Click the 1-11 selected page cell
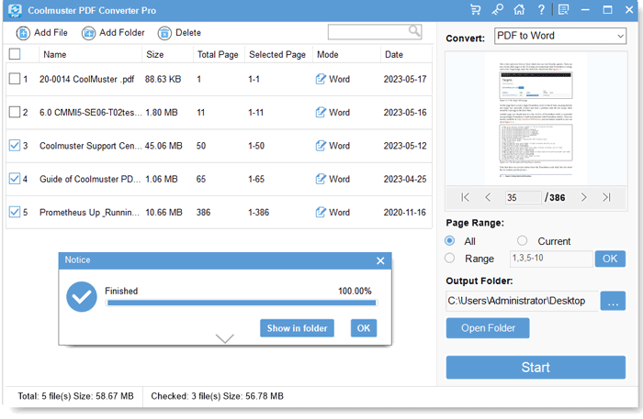The width and height of the screenshot is (643, 419). point(256,113)
